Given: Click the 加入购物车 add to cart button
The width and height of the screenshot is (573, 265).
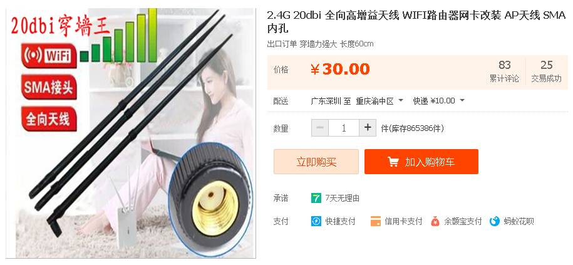Looking at the screenshot, I should 421,162.
